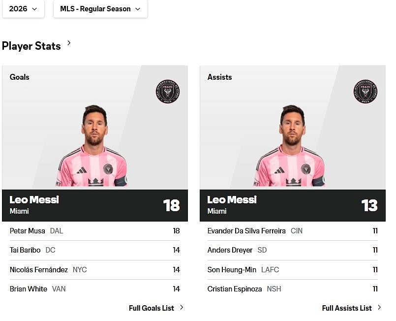Choose Nicolás Fernández NYC row

(x=95, y=270)
